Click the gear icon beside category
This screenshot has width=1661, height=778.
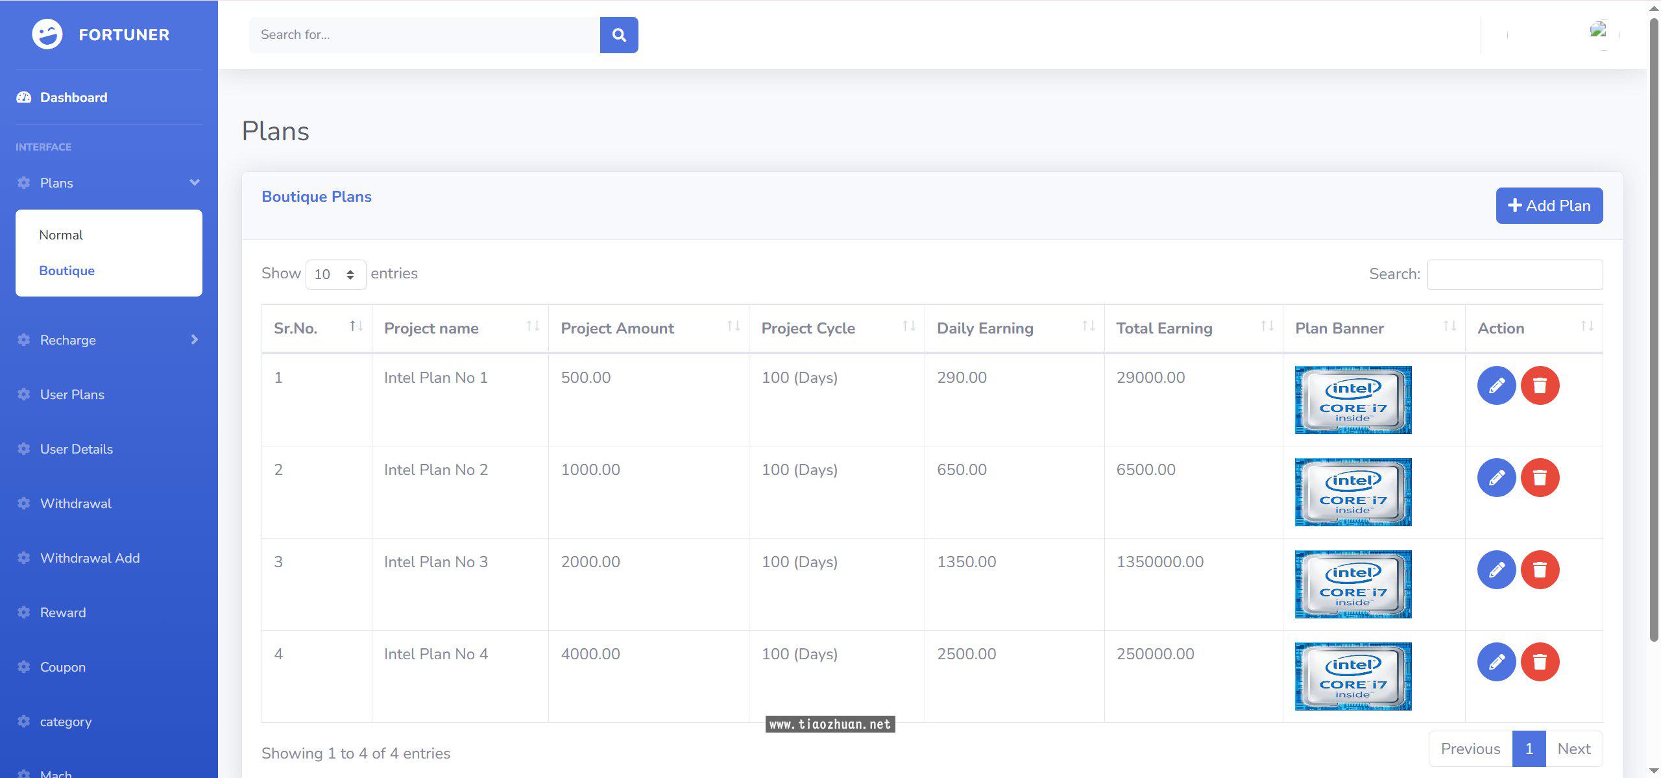[24, 722]
